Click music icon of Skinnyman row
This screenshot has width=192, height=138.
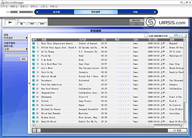(x=34, y=97)
